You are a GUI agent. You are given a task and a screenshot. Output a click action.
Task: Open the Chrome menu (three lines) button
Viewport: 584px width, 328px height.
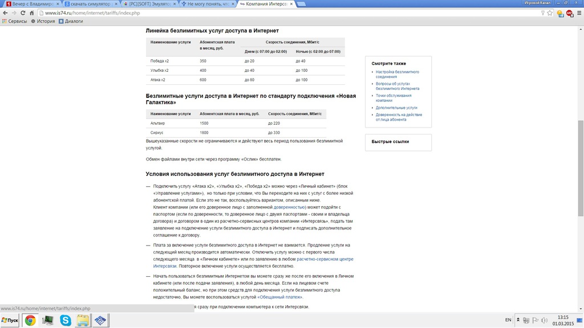pyautogui.click(x=578, y=13)
